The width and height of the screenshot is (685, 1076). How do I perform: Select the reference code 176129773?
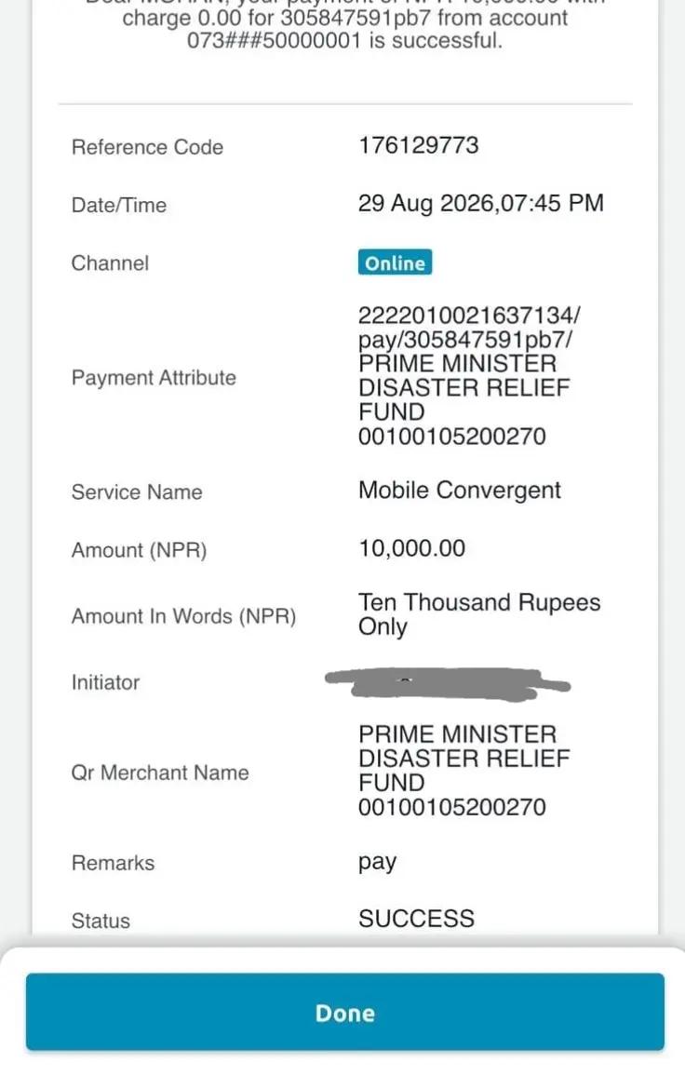click(419, 145)
